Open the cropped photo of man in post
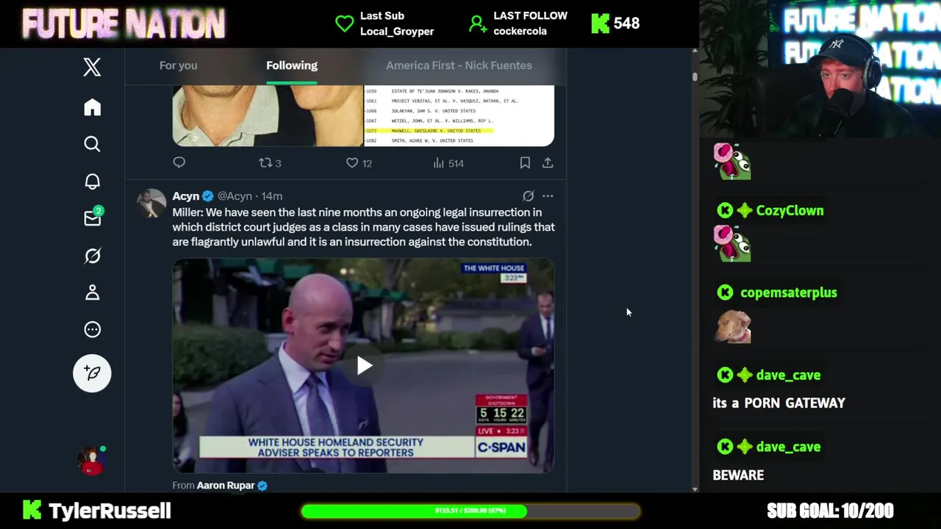This screenshot has height=529, width=941. point(268,115)
